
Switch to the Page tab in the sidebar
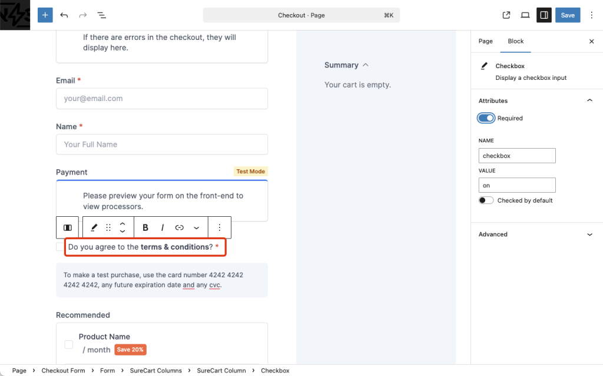pos(485,41)
